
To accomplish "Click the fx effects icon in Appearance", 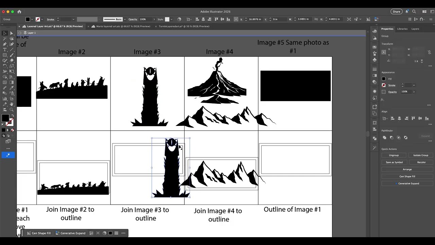I will point(382,100).
